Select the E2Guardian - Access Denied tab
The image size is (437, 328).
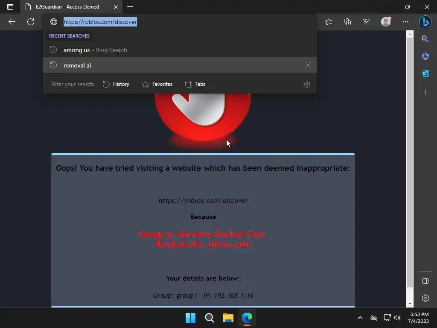(x=71, y=7)
